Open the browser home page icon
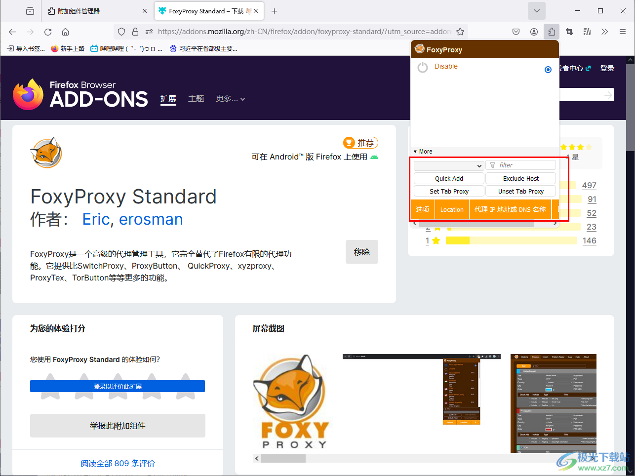 [65, 32]
